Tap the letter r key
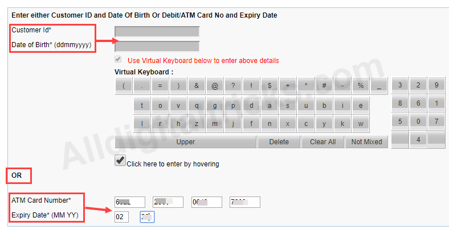 click(x=160, y=124)
